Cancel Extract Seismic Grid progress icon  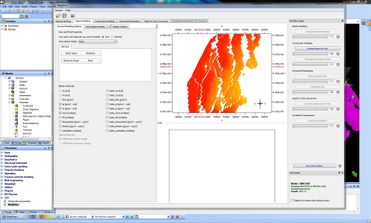[x=338, y=82]
